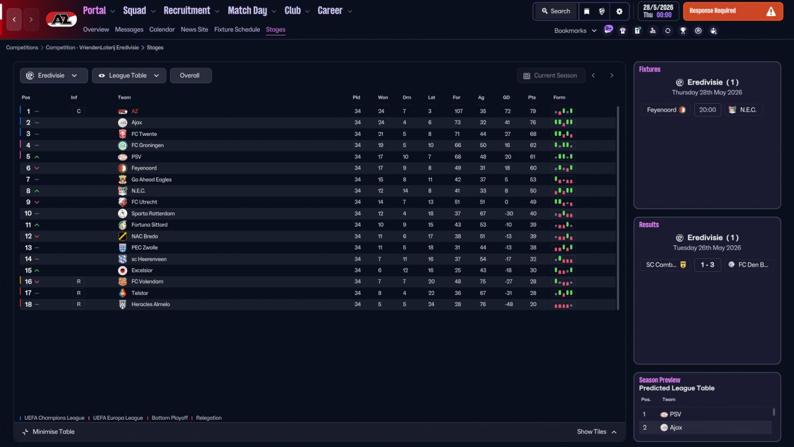Go back using the left arrow
794x447 pixels.
[x=14, y=19]
